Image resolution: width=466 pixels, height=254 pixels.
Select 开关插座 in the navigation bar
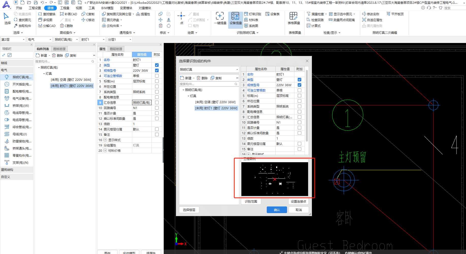pos(17,84)
